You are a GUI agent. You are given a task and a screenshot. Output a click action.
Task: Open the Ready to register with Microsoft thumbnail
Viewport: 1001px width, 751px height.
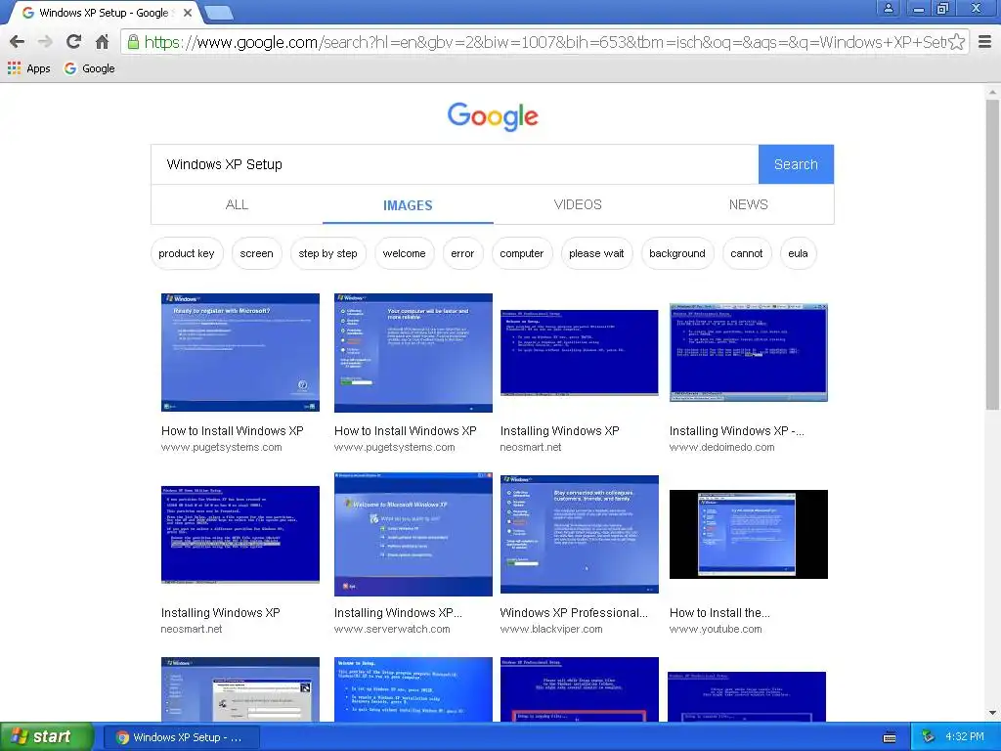[x=240, y=352]
